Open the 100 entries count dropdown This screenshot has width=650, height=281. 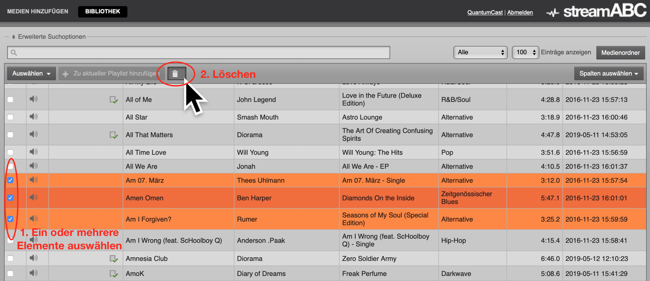tap(525, 52)
